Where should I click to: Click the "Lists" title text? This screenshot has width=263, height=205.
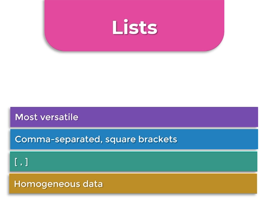(134, 28)
